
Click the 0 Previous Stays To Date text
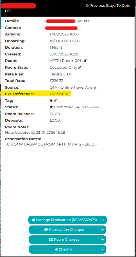click(108, 6)
